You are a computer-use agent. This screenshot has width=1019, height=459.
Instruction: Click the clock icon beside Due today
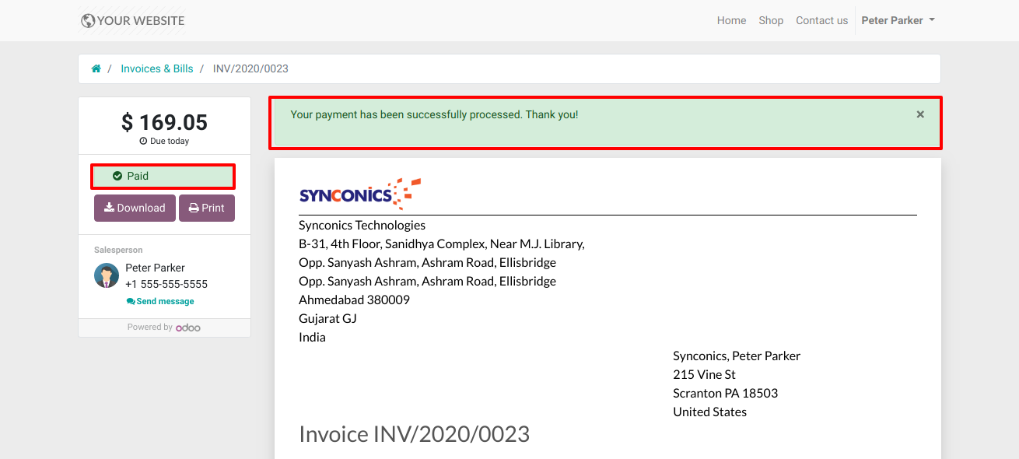click(x=143, y=141)
